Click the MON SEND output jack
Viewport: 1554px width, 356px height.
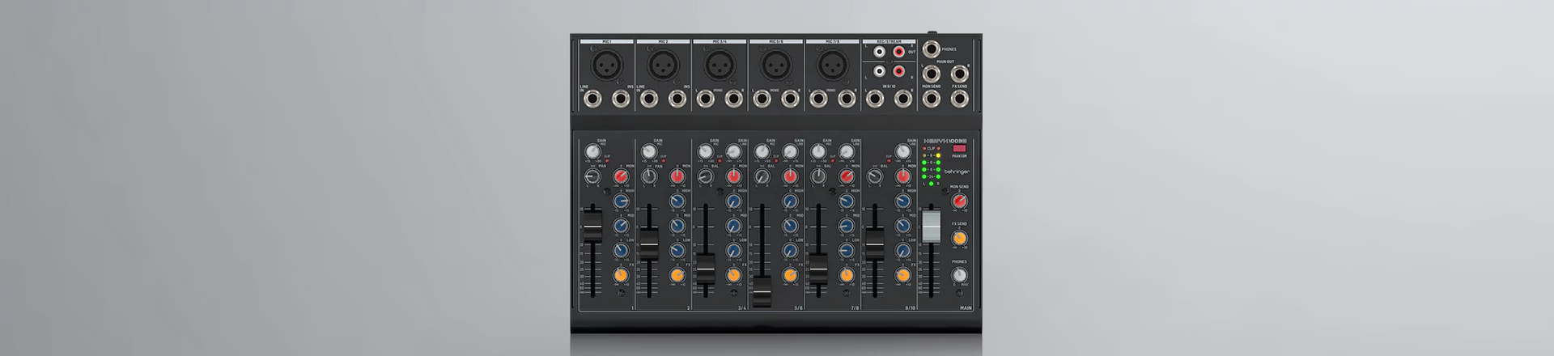pyautogui.click(x=931, y=100)
